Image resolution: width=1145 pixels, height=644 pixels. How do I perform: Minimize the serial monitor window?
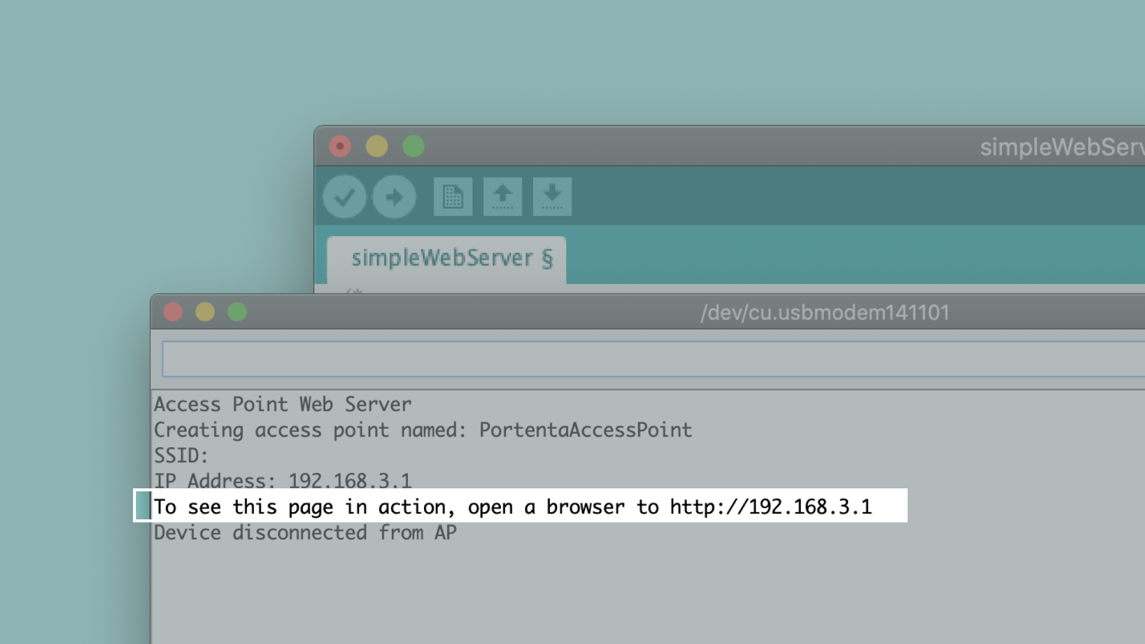(x=205, y=312)
